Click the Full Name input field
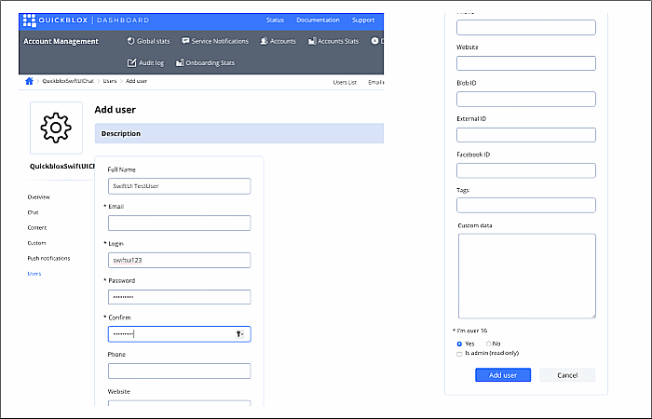This screenshot has height=419, width=652. (179, 186)
